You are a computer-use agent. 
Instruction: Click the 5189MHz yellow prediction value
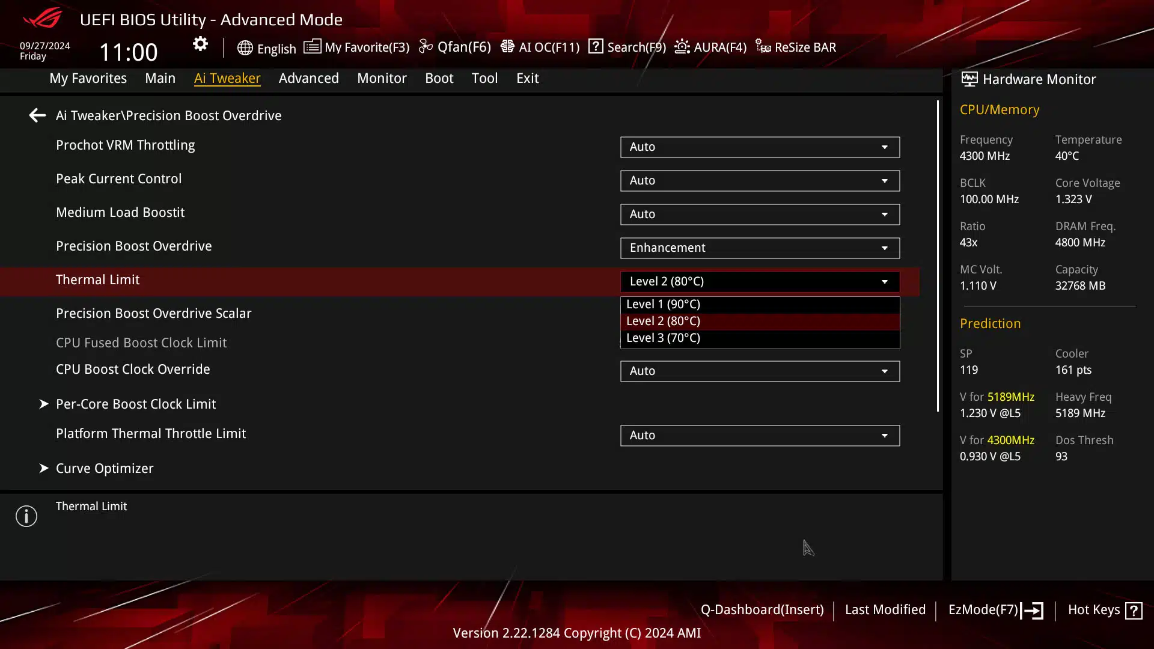tap(1011, 397)
